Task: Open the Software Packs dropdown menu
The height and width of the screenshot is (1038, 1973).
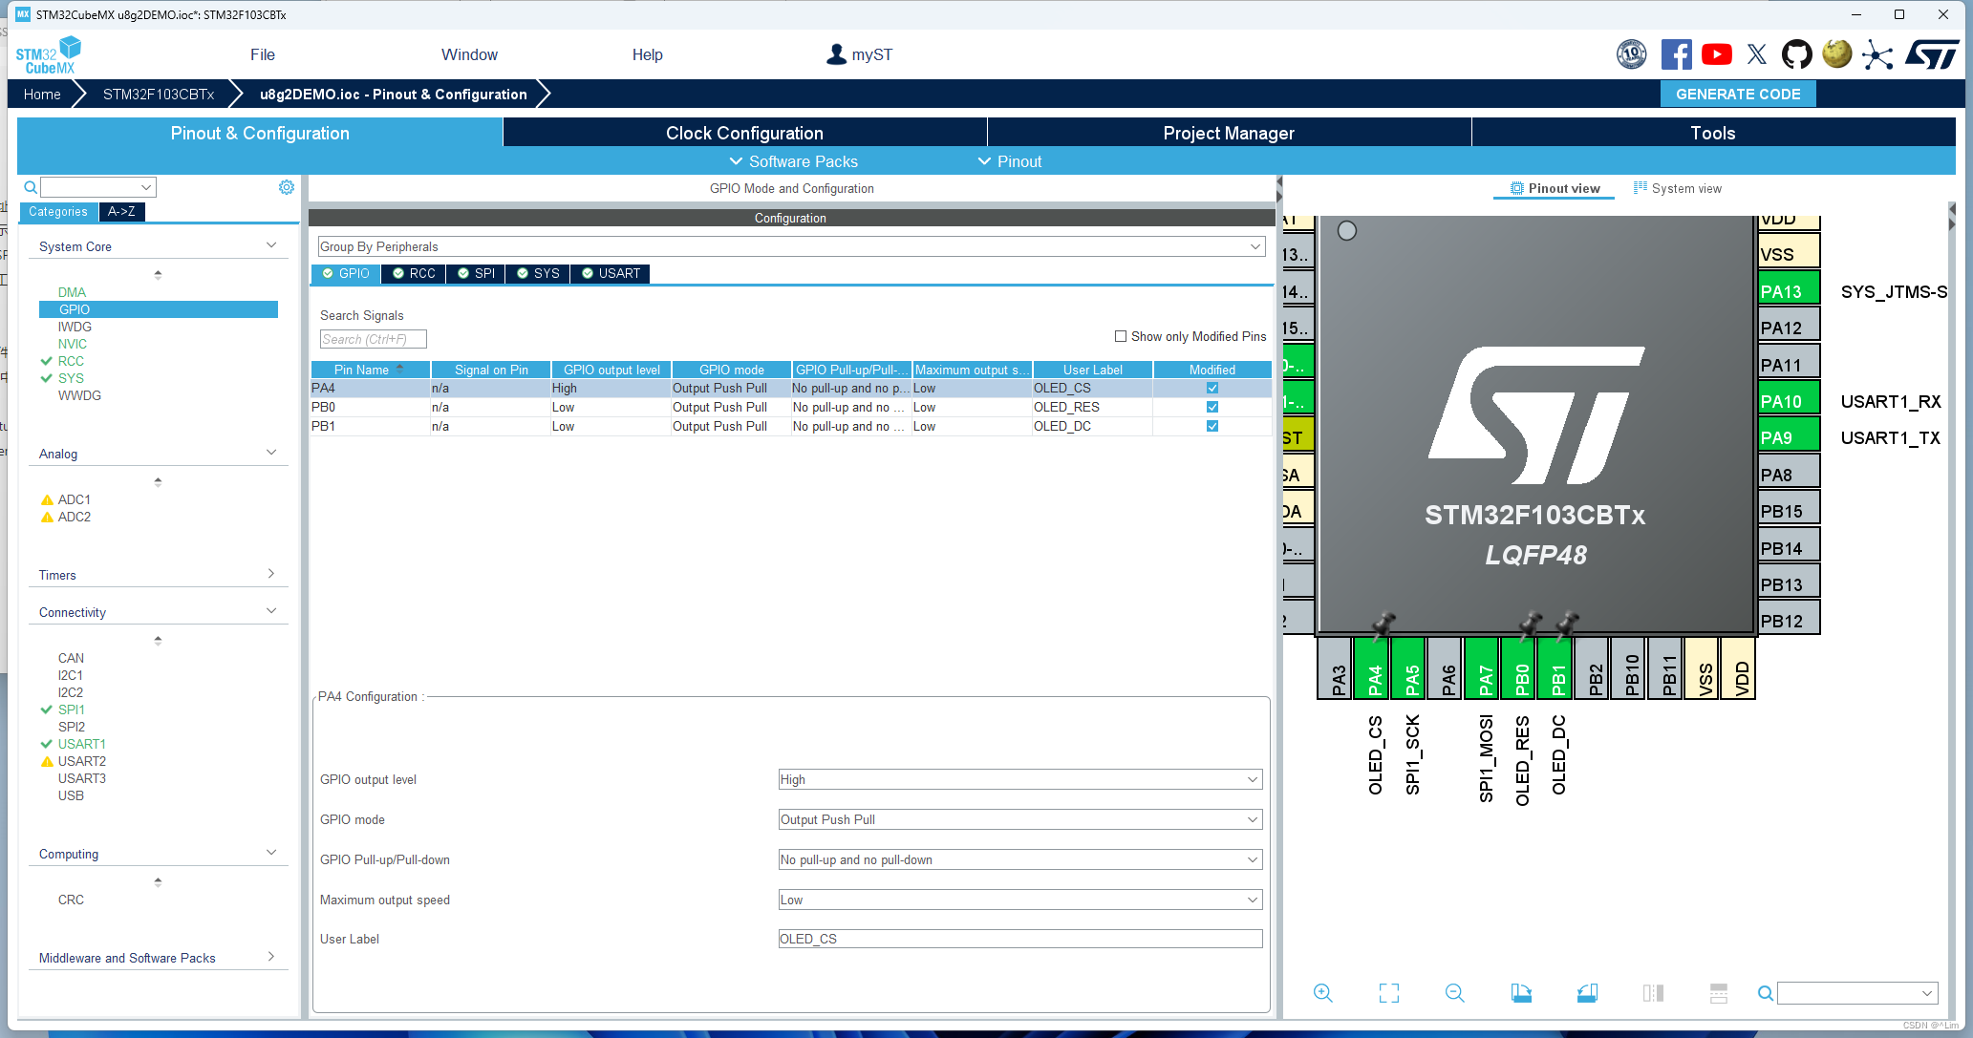Action: tap(793, 161)
